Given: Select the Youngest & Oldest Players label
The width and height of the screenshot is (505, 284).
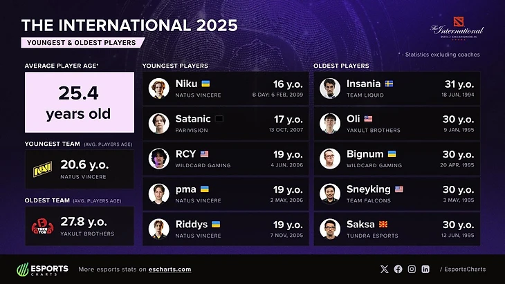Looking at the screenshot, I should [83, 42].
